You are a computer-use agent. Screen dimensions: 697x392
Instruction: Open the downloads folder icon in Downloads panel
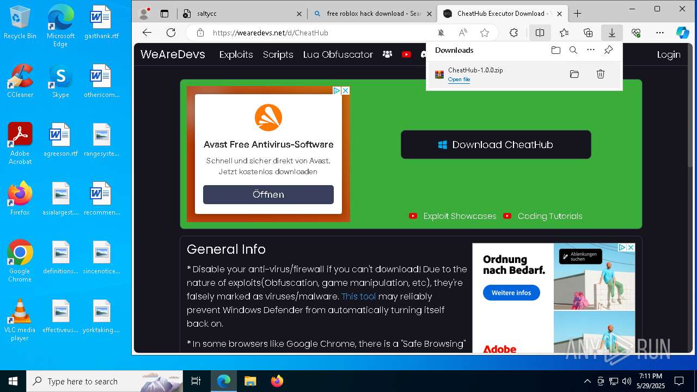click(x=555, y=50)
